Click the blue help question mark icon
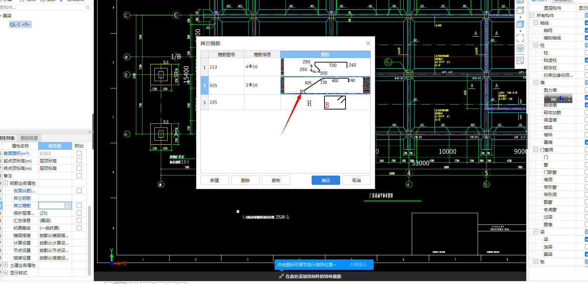Viewport: 588px width, 284px height. pyautogui.click(x=562, y=98)
